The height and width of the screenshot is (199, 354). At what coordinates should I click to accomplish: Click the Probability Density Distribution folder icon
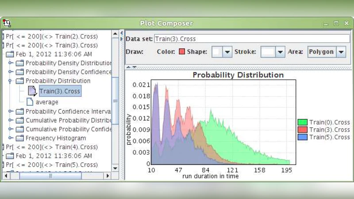point(20,63)
